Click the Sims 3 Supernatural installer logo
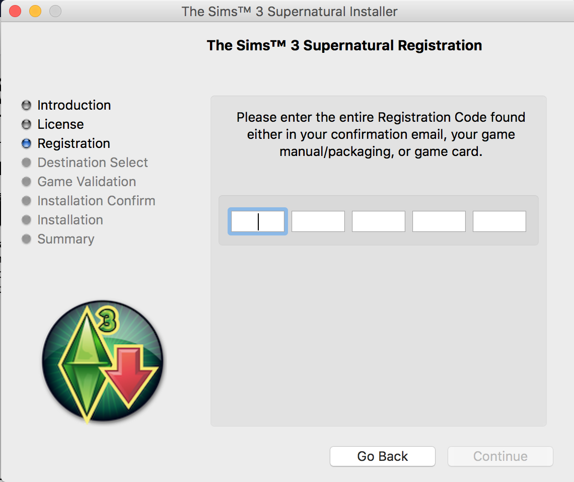The height and width of the screenshot is (482, 574). coord(103,362)
